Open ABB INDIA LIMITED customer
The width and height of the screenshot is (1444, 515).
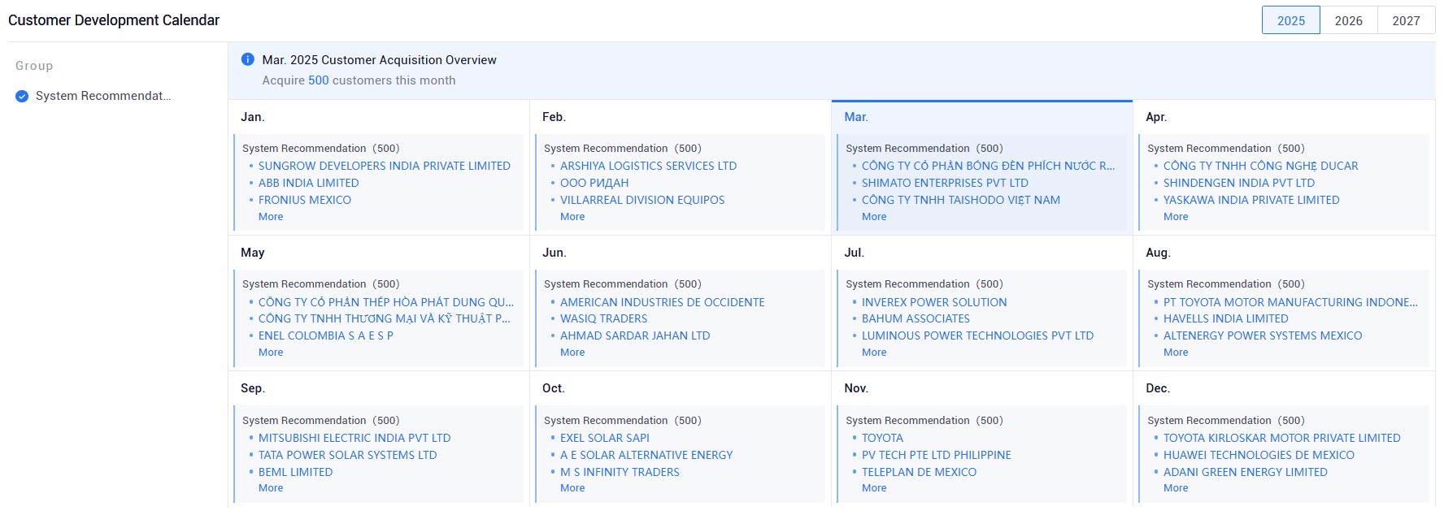(309, 183)
